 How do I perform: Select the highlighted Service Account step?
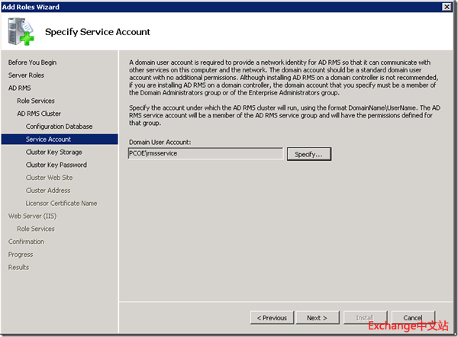pyautogui.click(x=48, y=140)
